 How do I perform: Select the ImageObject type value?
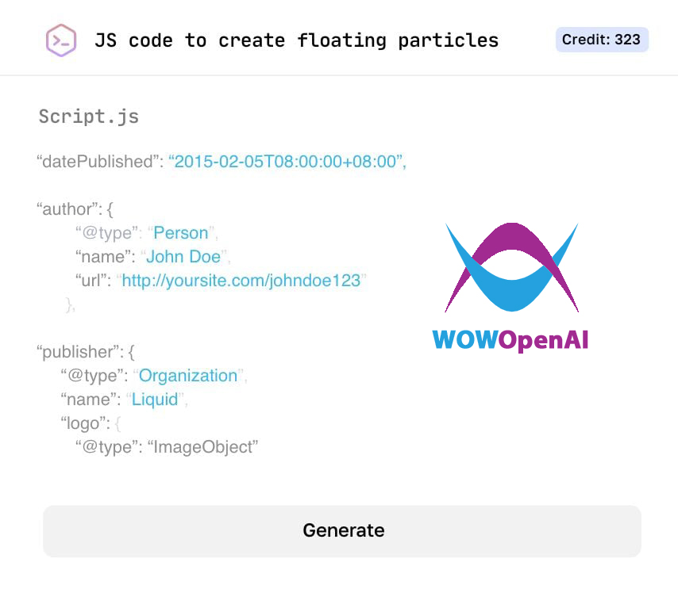[203, 447]
